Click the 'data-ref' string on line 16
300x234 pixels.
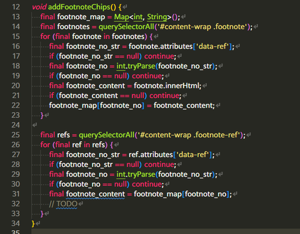(x=212, y=47)
